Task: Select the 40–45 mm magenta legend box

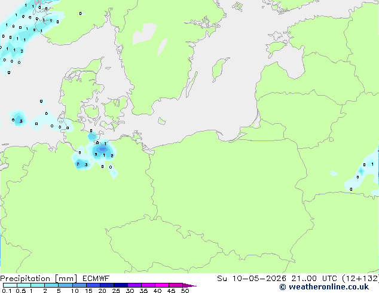Action: 162,285
